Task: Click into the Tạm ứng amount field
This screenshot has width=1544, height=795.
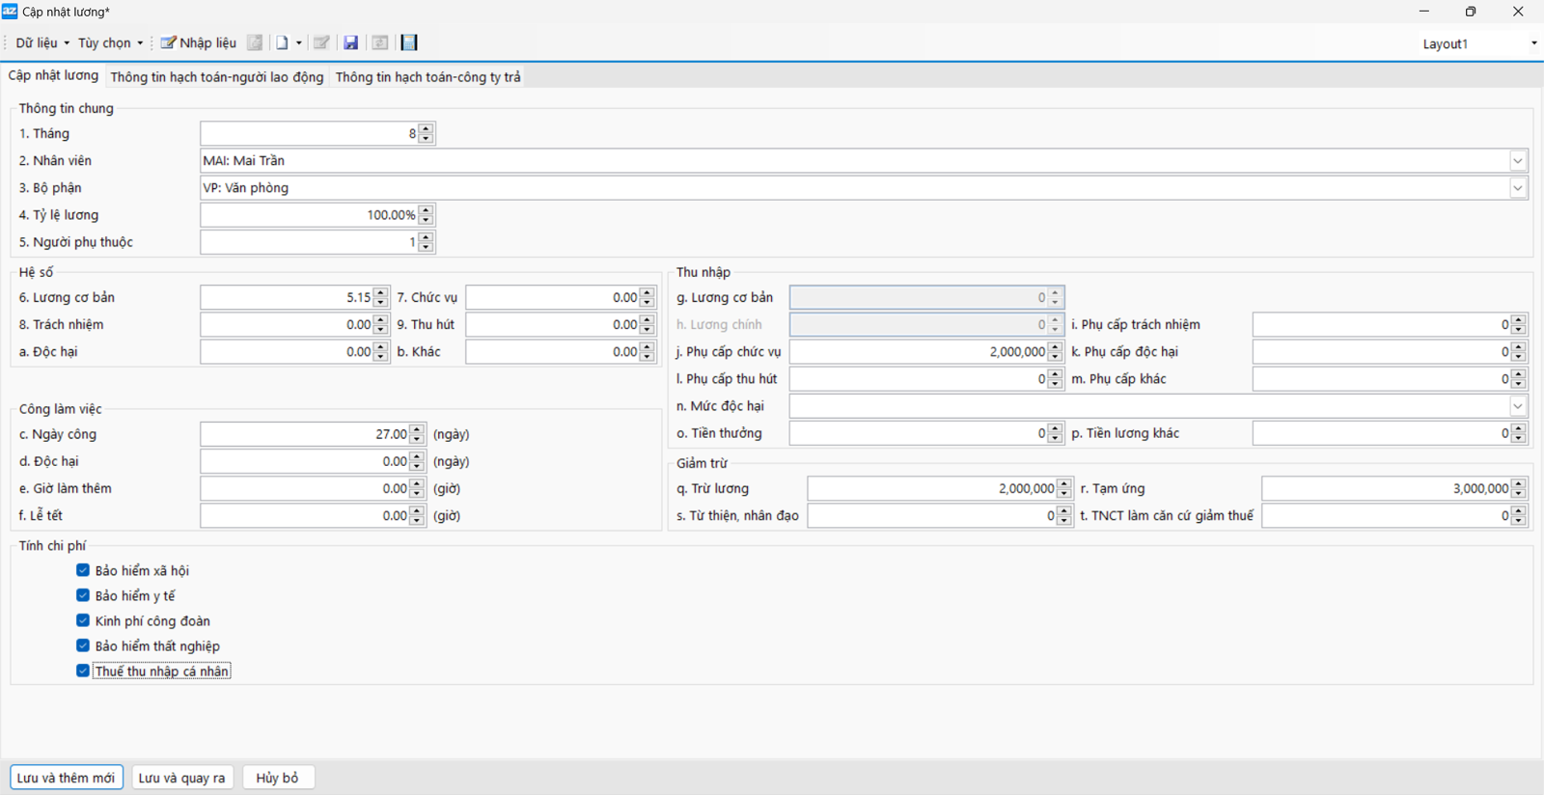Action: 1386,489
